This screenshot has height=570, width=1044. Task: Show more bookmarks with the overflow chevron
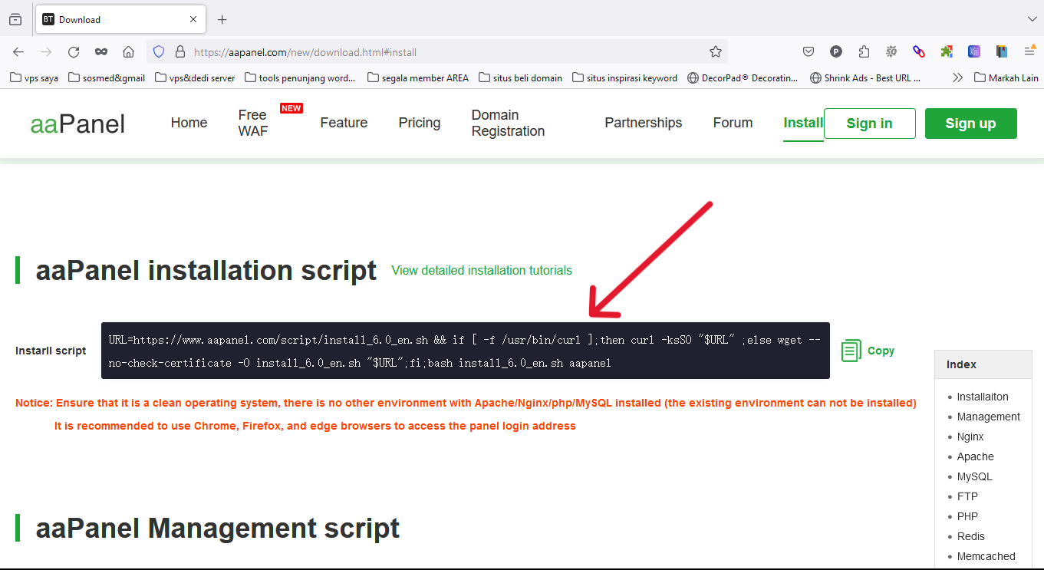[x=957, y=77]
